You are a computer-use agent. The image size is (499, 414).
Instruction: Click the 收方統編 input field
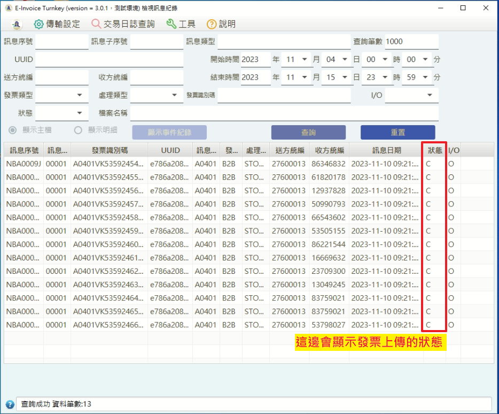click(x=157, y=78)
